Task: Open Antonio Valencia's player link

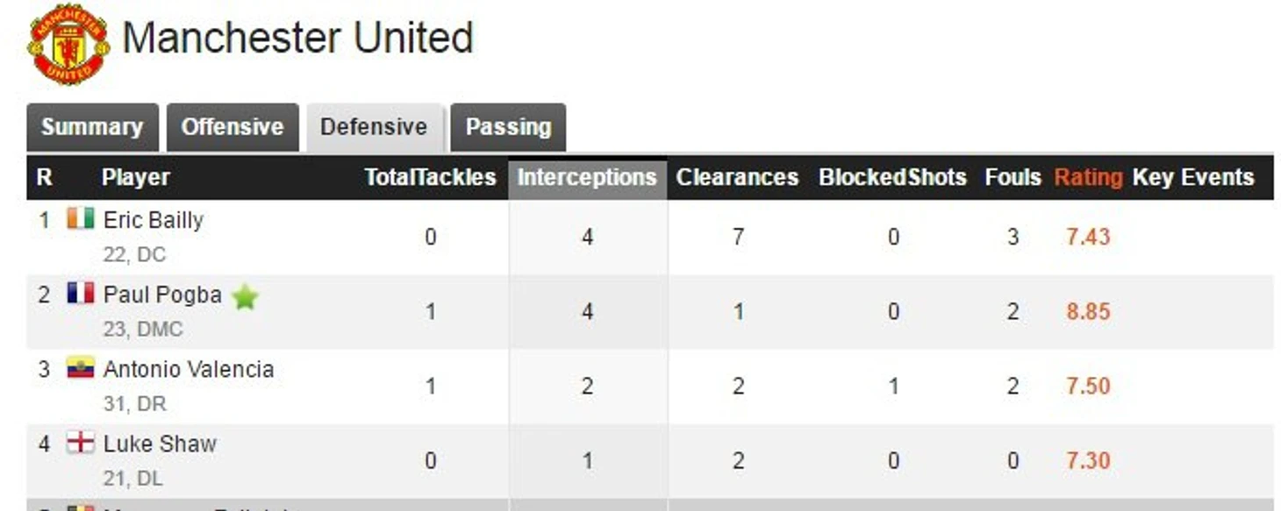Action: coord(189,369)
